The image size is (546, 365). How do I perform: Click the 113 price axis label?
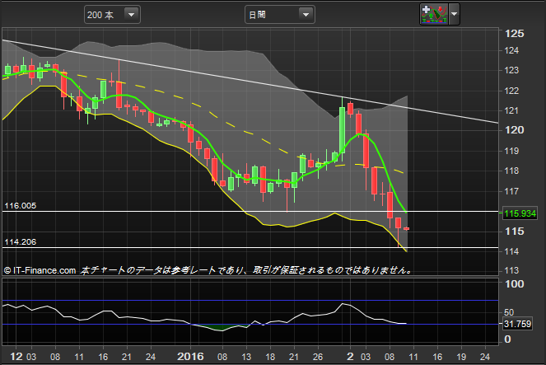511,270
